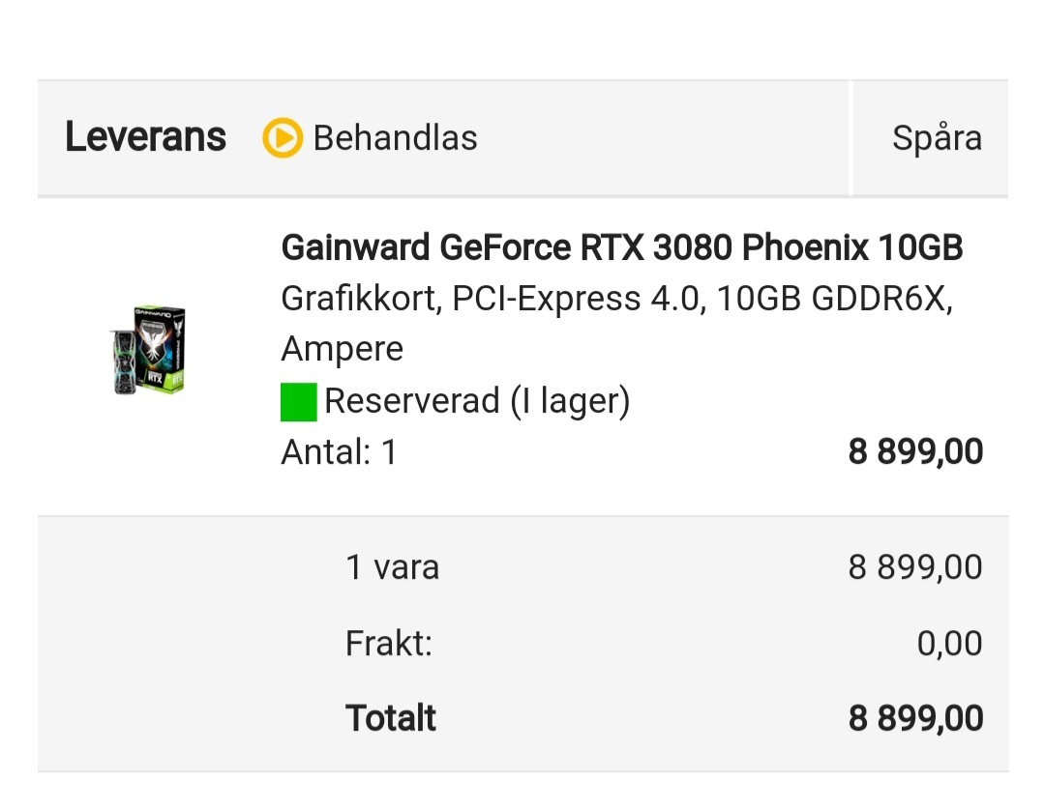1045x809 pixels.
Task: Click the Grafikkort product description text
Action: point(358,300)
